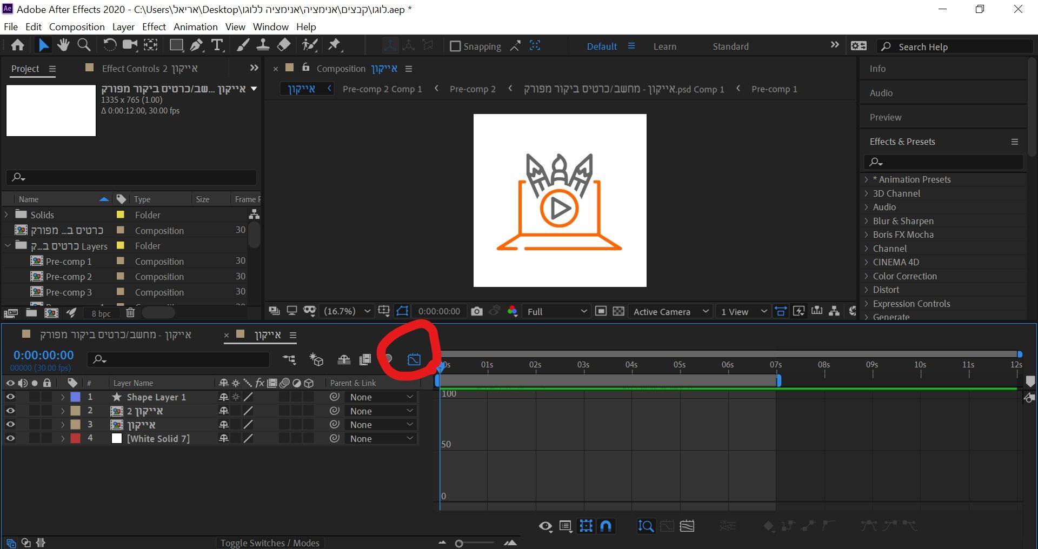This screenshot has height=549, width=1038.
Task: Select the Hand tool in toolbar
Action: pyautogui.click(x=63, y=45)
